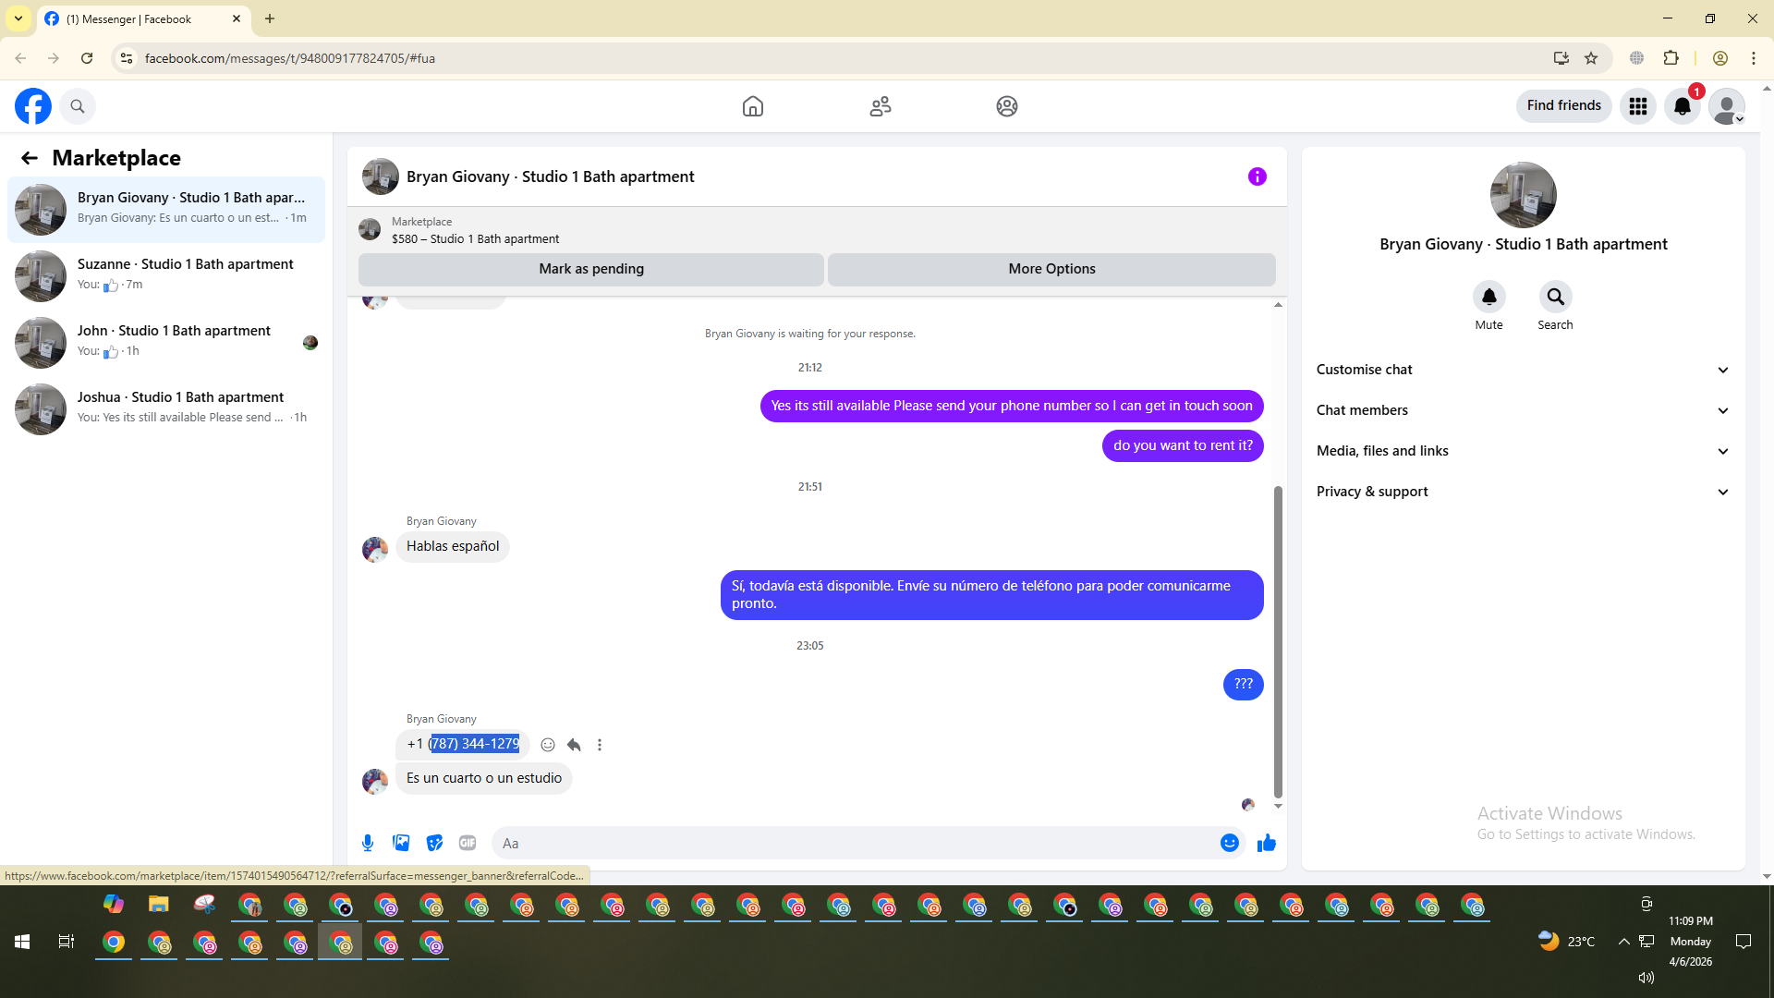Open the Chrome profile icon in the toolbar

1720,58
